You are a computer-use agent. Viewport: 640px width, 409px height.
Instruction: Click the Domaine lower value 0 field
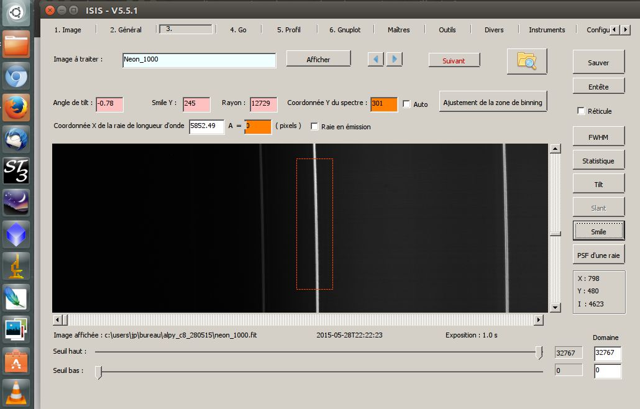pos(607,370)
